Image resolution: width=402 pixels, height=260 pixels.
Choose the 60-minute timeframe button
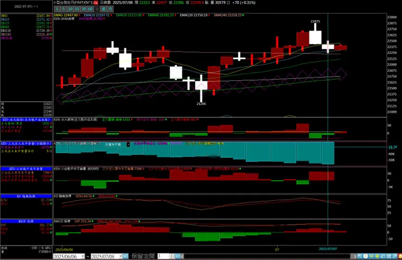pyautogui.click(x=90, y=9)
